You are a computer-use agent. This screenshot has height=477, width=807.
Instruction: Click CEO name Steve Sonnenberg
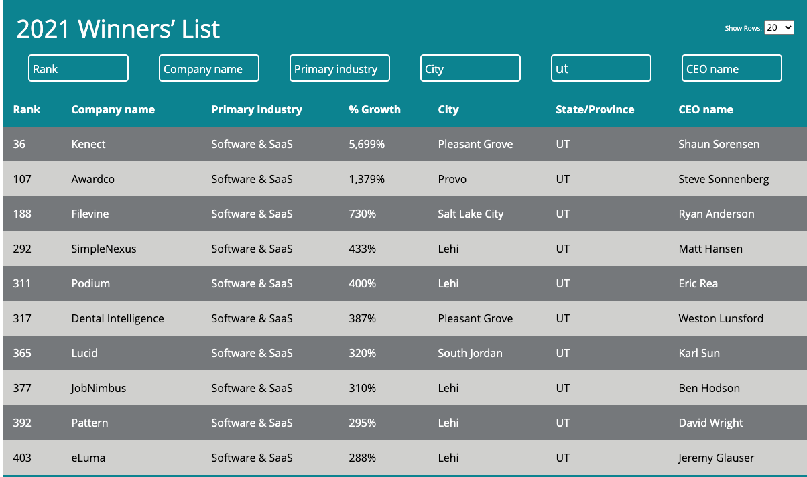(x=724, y=179)
